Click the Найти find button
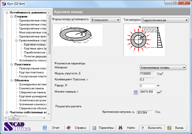The width and height of the screenshot is (192, 134). 128,128
